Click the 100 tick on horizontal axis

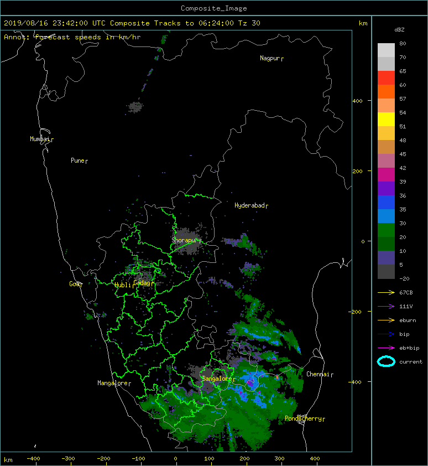point(209,459)
